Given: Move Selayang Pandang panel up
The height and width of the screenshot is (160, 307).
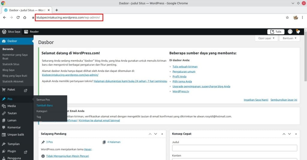Looking at the screenshot, I should [x=150, y=134].
